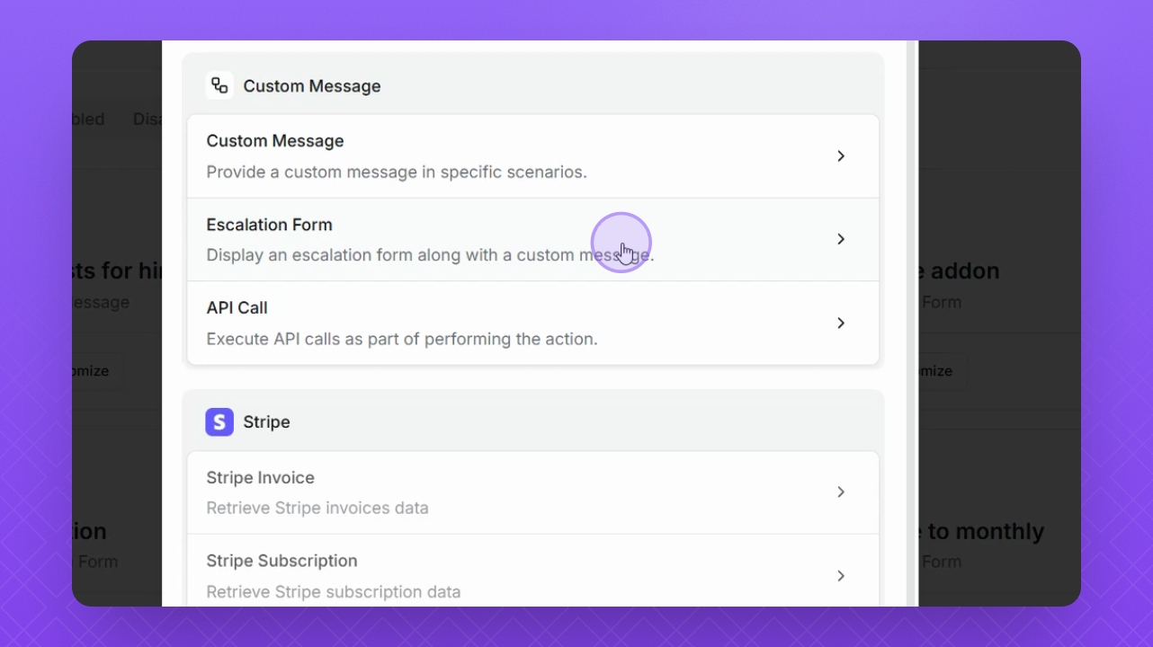Viewport: 1153px width, 647px height.
Task: Click the chevron arrow beside Custom Message
Action: (x=841, y=156)
